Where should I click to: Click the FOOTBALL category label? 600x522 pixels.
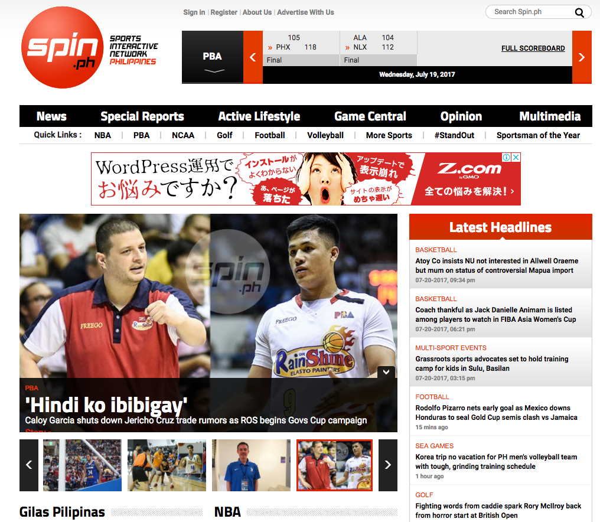[432, 397]
